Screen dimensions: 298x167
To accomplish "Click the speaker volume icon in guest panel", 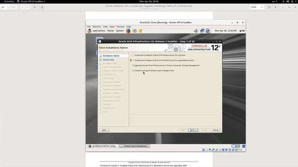I will [x=196, y=31].
